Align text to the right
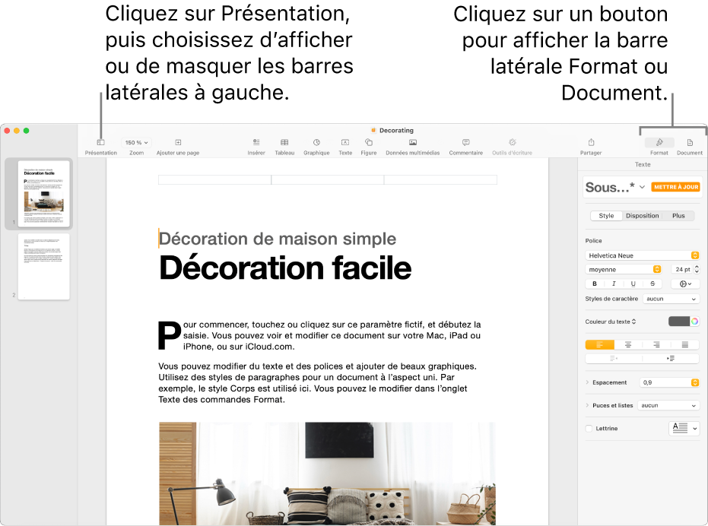This screenshot has width=708, height=526. pos(656,344)
